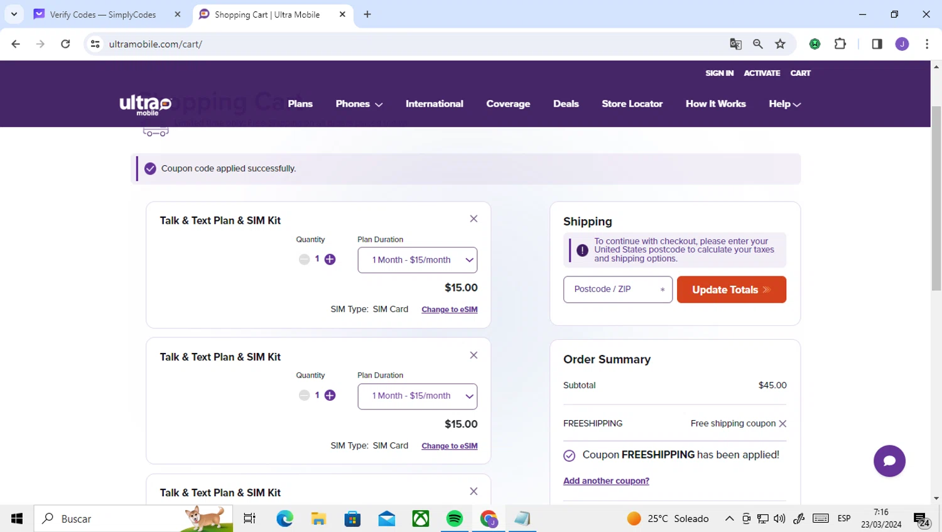Go forward in browser history
Image resolution: width=942 pixels, height=532 pixels.
click(x=40, y=44)
